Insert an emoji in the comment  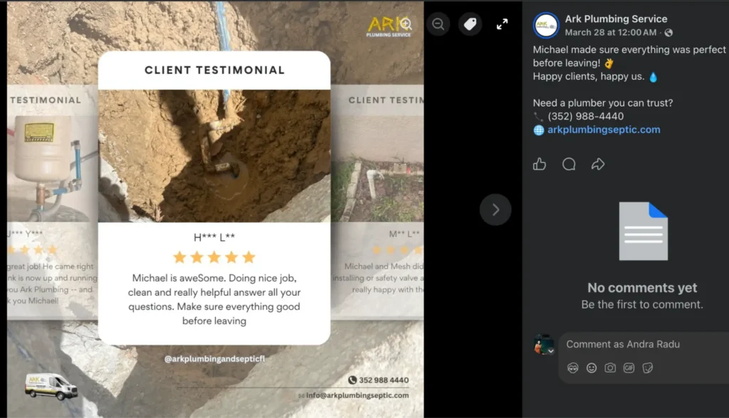click(x=592, y=368)
